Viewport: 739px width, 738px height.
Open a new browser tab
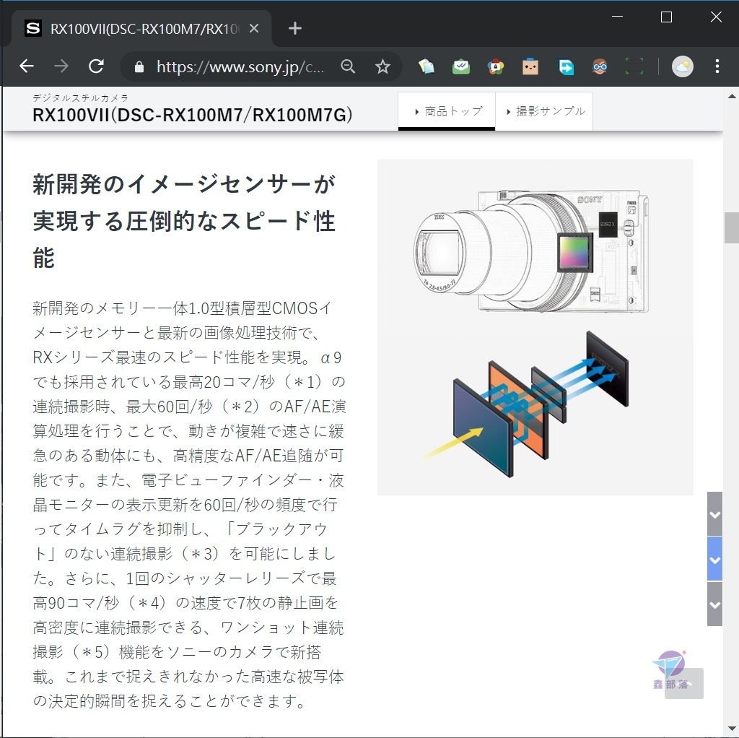coord(295,28)
